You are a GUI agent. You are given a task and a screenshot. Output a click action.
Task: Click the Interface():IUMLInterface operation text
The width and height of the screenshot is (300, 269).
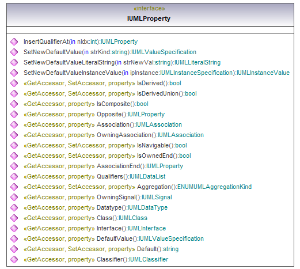pos(131,228)
